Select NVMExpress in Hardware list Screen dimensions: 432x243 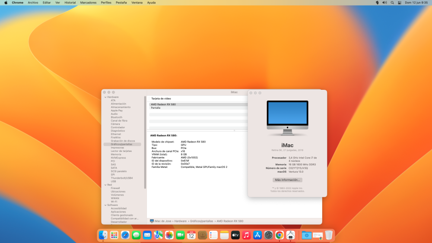[x=118, y=158]
